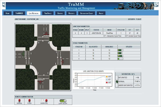Click the red north approach signal arrows

click(46, 33)
